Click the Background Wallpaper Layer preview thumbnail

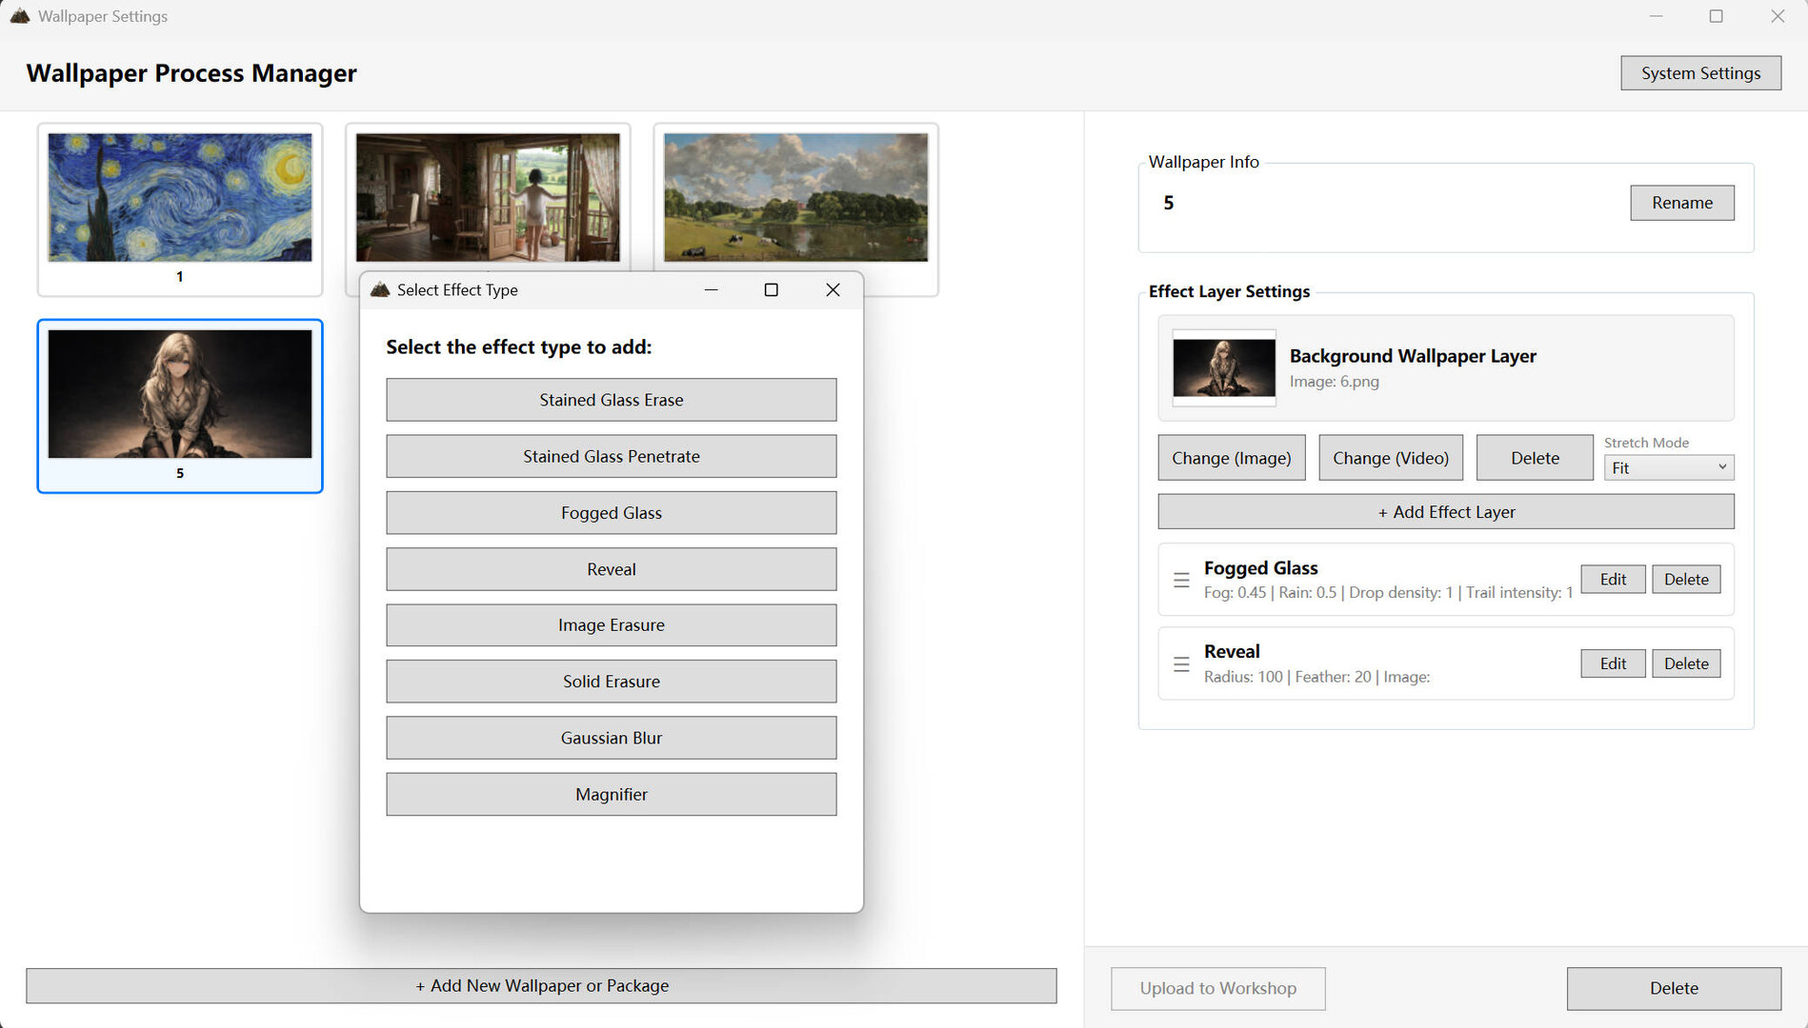(1223, 367)
